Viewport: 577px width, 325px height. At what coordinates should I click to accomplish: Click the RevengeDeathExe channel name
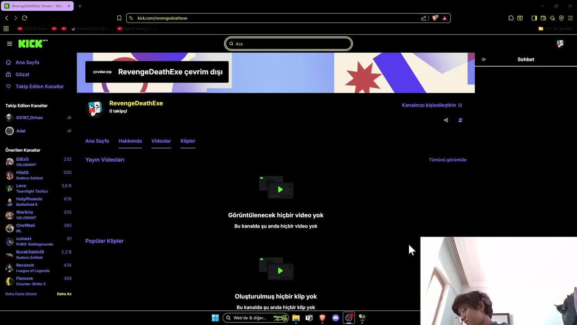click(136, 103)
